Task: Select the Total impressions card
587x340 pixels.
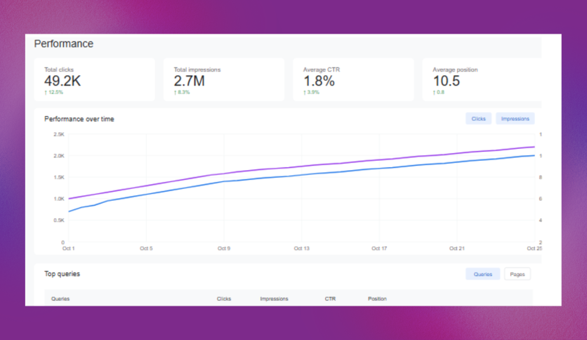Action: tap(224, 79)
